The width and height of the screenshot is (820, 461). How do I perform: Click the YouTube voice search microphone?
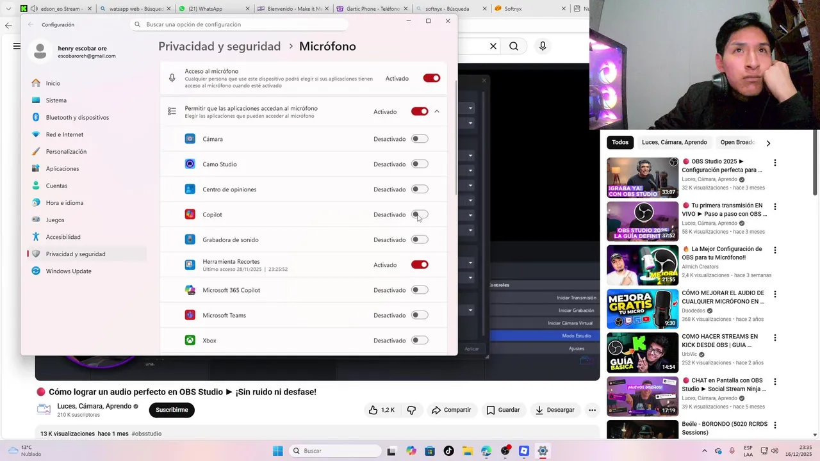pos(543,46)
